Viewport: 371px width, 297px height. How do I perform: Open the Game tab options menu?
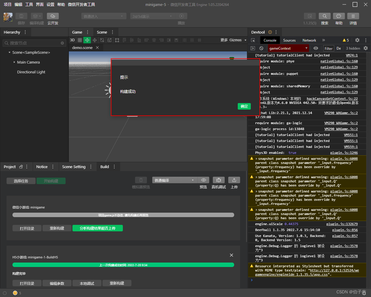pyautogui.click(x=88, y=32)
